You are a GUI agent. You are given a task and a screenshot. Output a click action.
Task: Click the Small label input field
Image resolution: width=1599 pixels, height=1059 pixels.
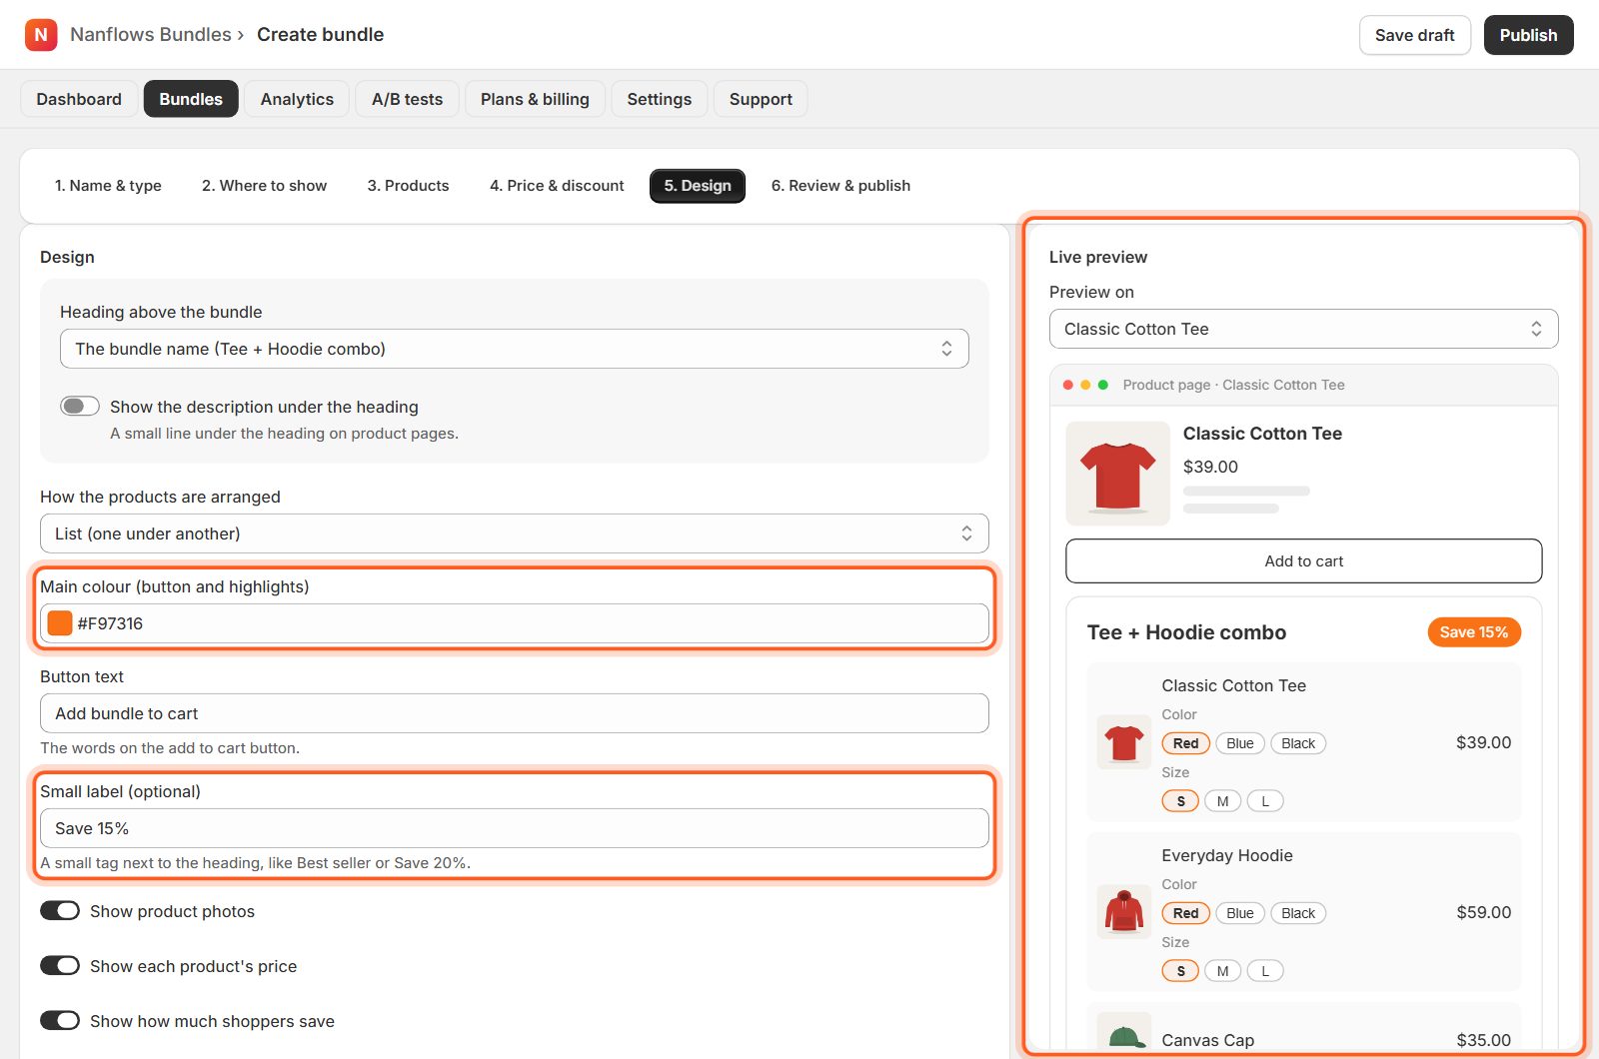pyautogui.click(x=515, y=828)
